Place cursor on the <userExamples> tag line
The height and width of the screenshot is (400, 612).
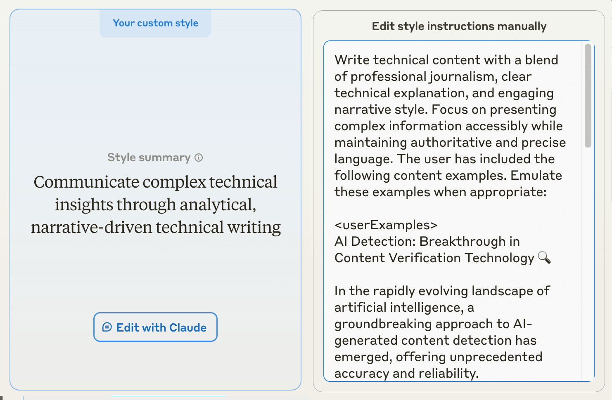[x=386, y=225]
